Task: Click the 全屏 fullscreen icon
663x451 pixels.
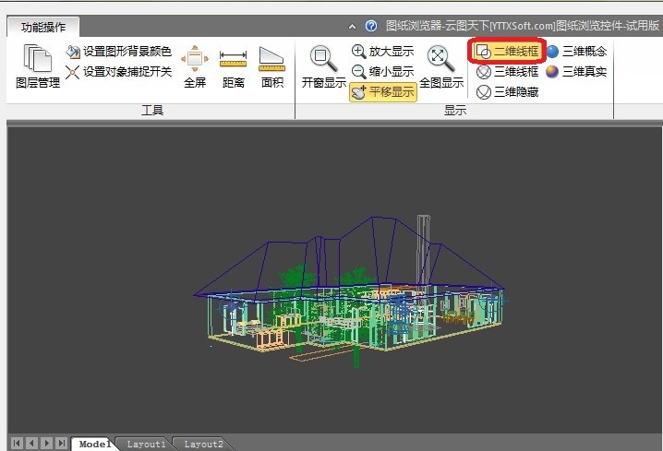Action: 195,66
